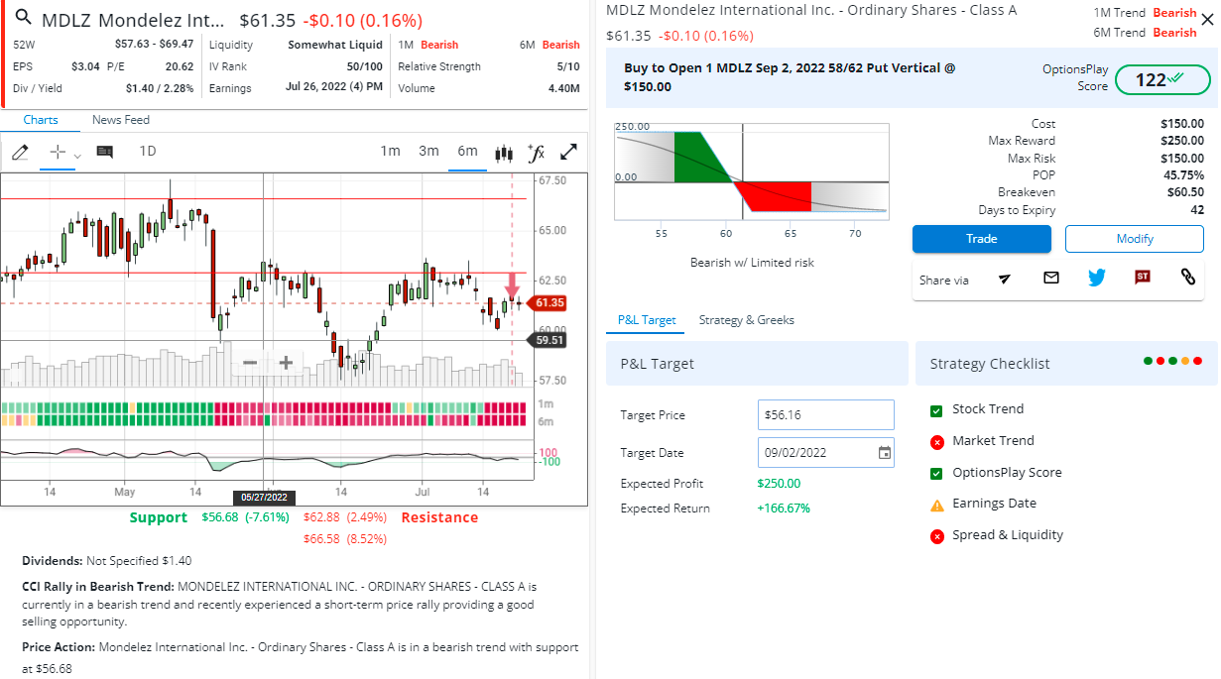
Task: Share via paper plane icon
Action: [1005, 279]
